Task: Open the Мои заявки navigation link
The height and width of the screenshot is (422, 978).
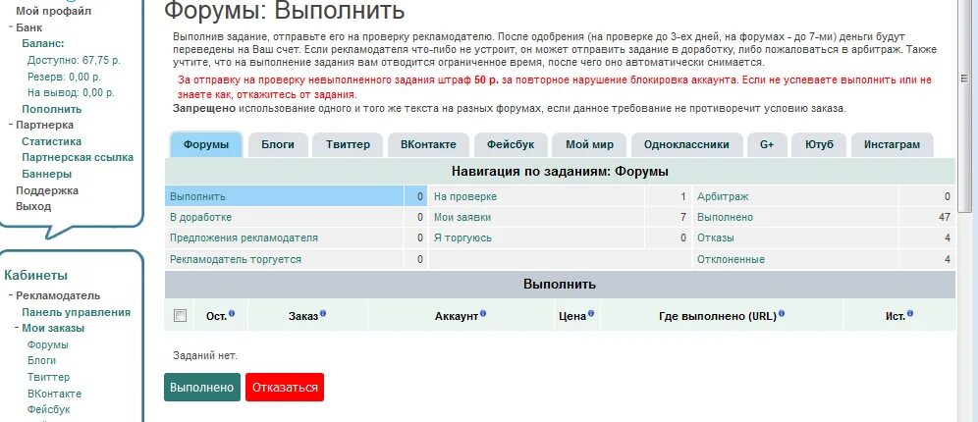Action: (462, 218)
